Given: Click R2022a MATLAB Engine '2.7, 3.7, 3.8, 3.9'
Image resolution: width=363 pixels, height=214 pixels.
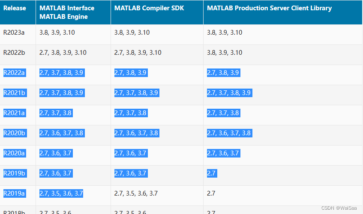Looking at the screenshot, I should 62,73.
